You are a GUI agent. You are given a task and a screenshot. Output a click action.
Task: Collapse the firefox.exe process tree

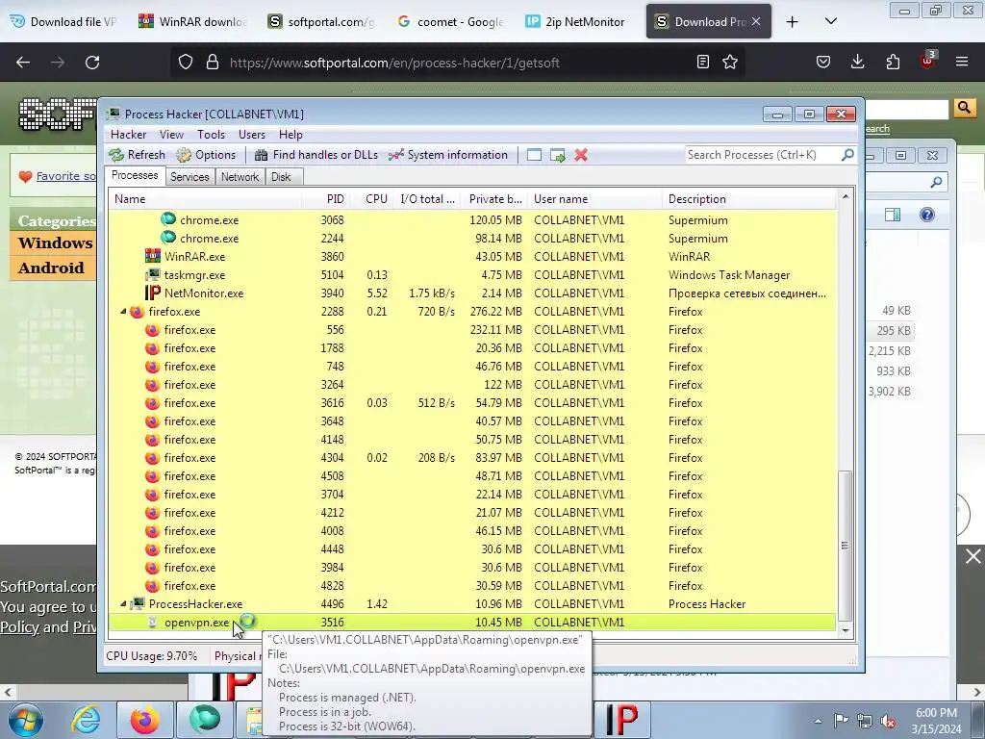(x=123, y=312)
